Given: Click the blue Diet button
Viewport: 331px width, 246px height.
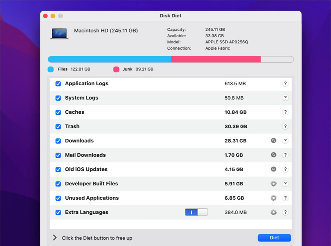Looking at the screenshot, I should pyautogui.click(x=274, y=238).
